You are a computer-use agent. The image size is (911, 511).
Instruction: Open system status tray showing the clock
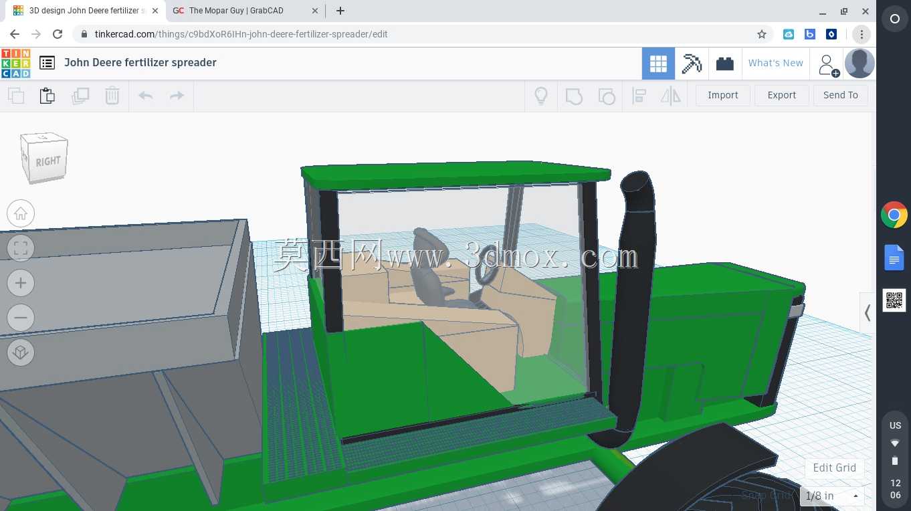[x=895, y=460]
